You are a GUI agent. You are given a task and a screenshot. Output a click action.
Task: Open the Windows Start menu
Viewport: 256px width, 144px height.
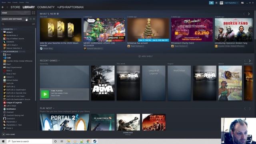pos(3,141)
